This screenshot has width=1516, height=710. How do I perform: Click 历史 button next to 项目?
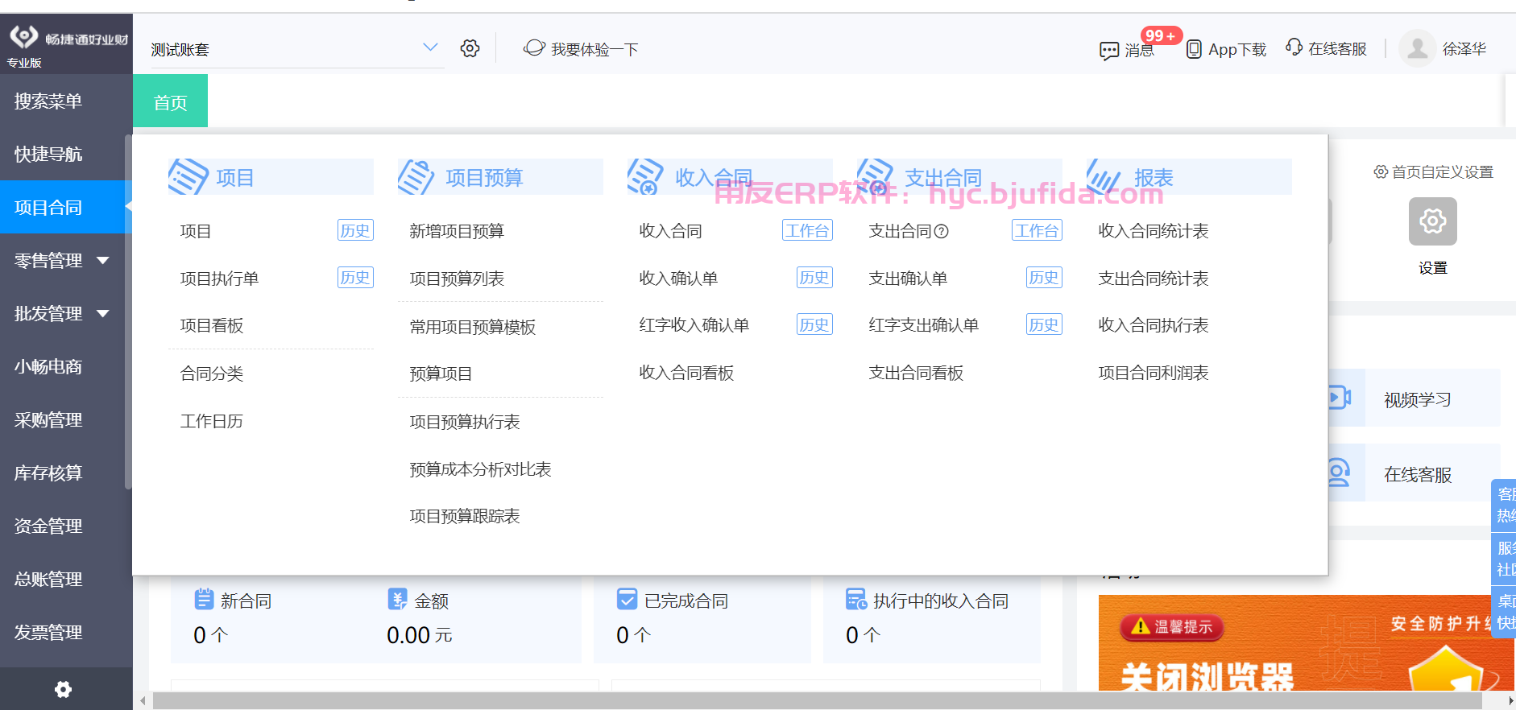pos(355,230)
